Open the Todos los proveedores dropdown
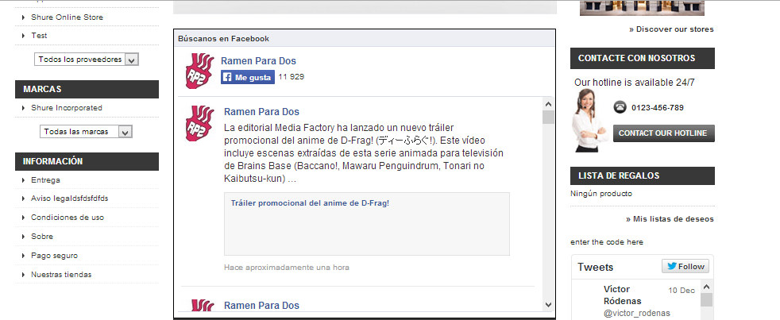The image size is (780, 320). coord(86,60)
